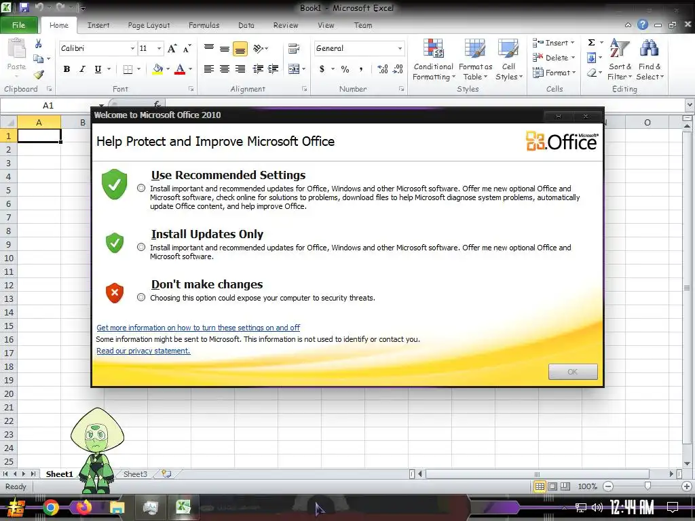Click Decrease Decimal icon
Screen dimensions: 695x521
coord(398,69)
